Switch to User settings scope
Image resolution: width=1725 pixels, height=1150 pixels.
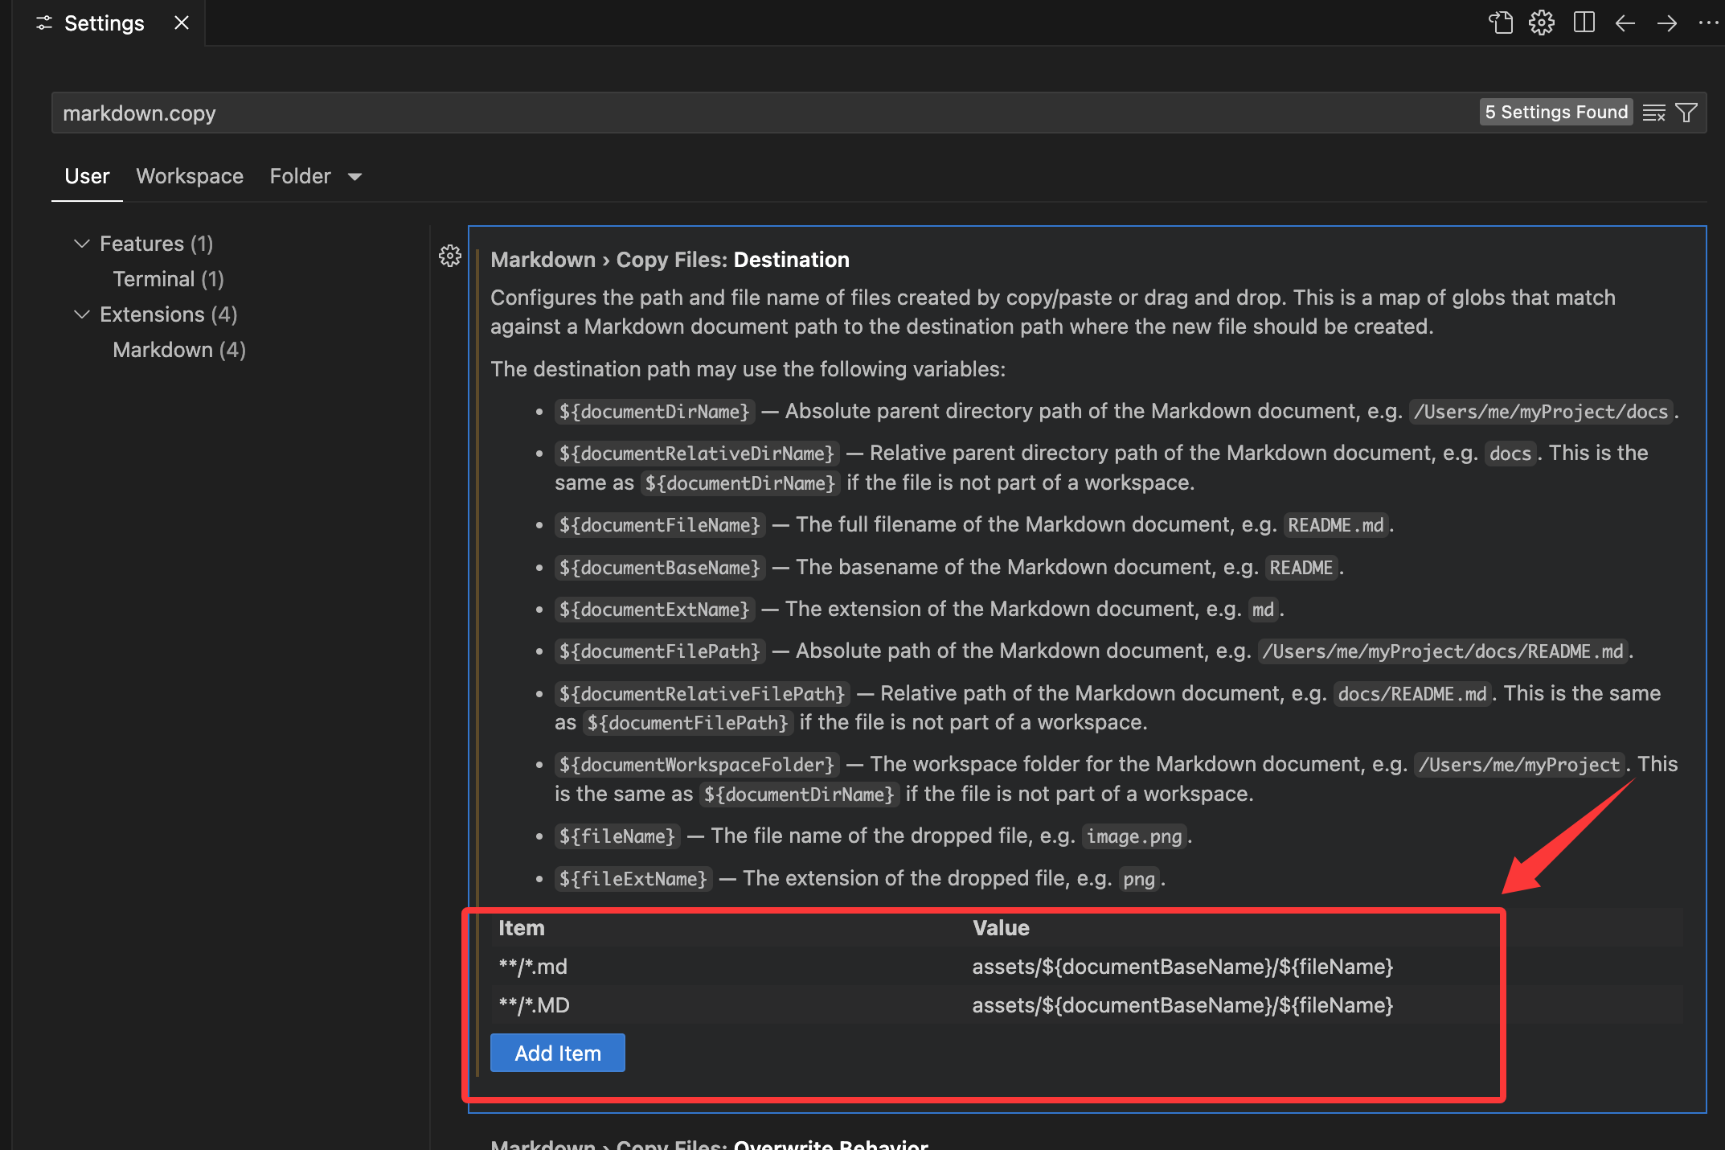pyautogui.click(x=87, y=176)
